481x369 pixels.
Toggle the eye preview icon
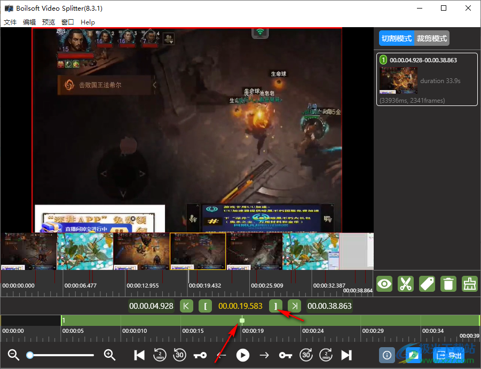pyautogui.click(x=384, y=284)
